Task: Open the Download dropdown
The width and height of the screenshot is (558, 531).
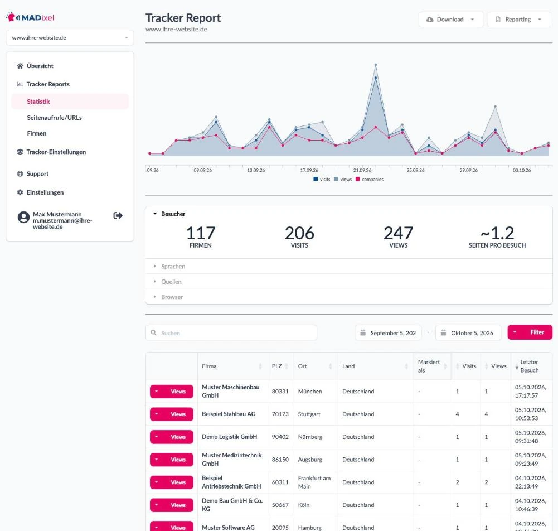Action: click(451, 20)
